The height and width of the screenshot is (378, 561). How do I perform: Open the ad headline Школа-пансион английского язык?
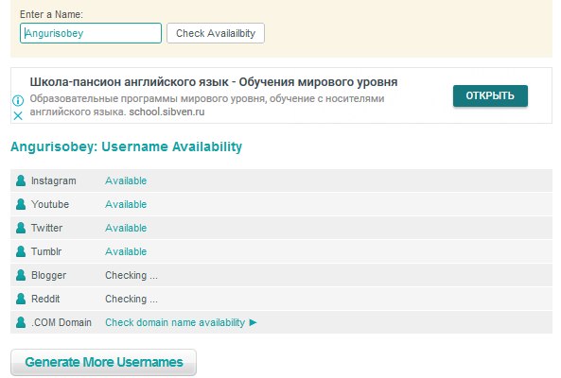coord(214,82)
